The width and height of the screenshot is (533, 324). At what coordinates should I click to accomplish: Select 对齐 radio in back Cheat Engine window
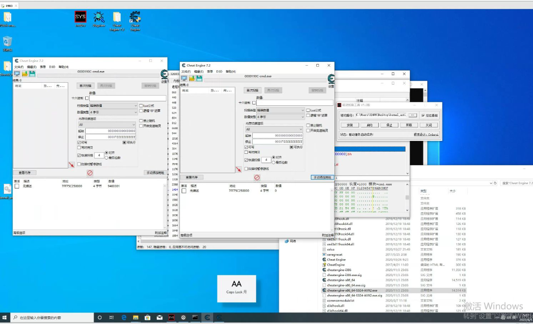pyautogui.click(x=107, y=152)
